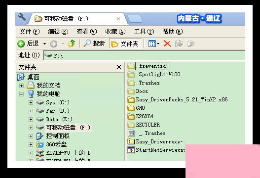Click the 搜索 search toolbar button
The width and height of the screenshot is (260, 178).
[x=94, y=44]
